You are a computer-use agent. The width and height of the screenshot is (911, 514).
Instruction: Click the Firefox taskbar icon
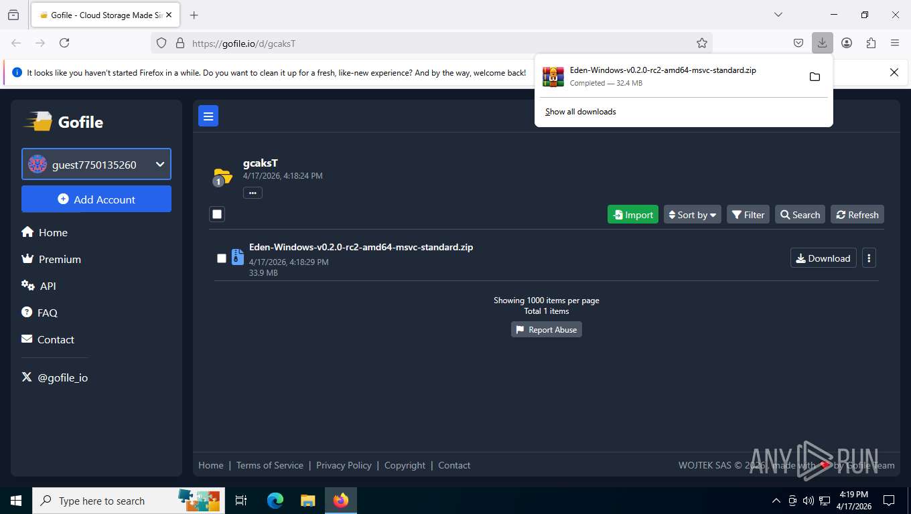pos(341,501)
